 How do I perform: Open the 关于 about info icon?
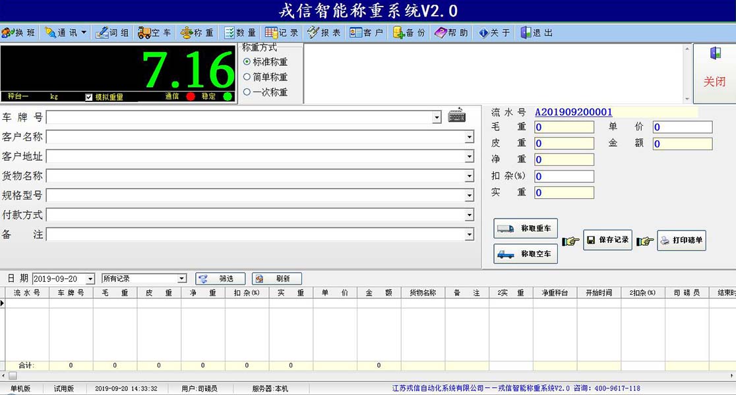point(483,33)
